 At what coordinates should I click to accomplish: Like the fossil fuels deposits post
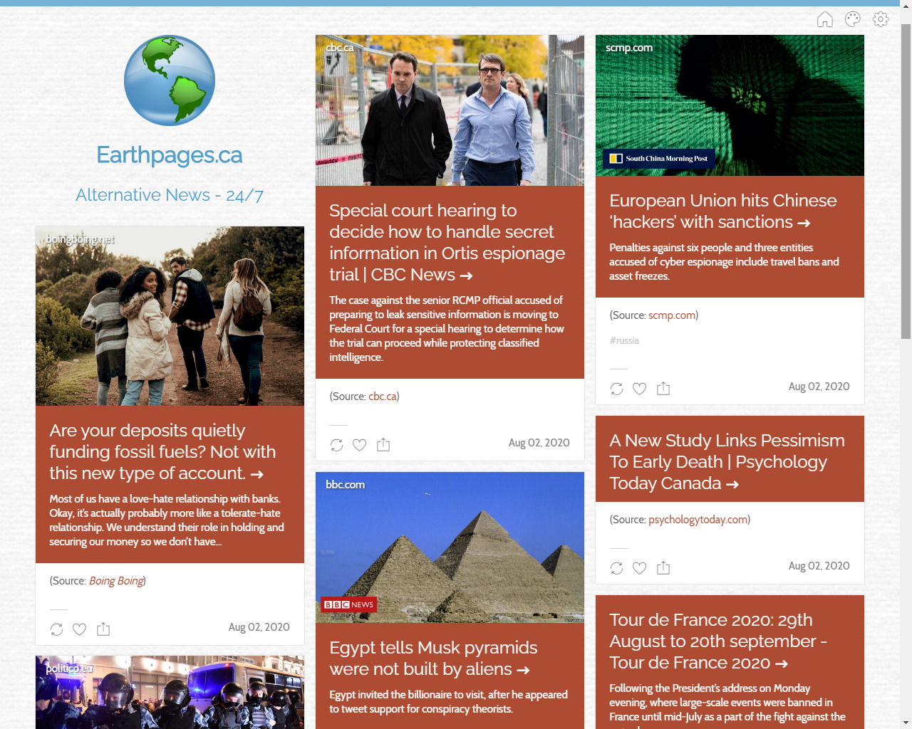point(80,629)
